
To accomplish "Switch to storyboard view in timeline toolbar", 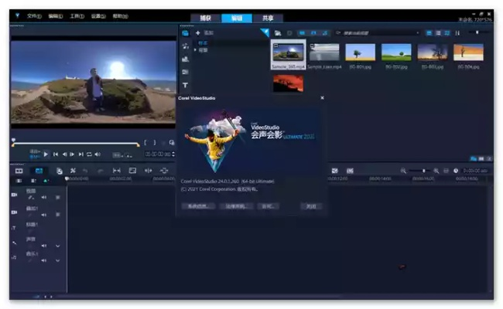I will click(19, 171).
